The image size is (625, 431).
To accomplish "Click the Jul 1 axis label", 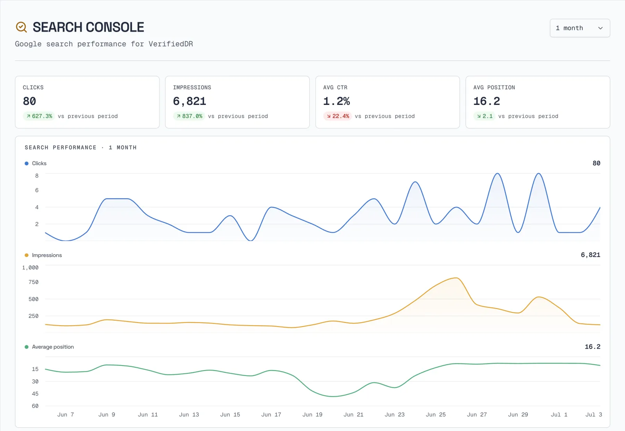I will point(559,415).
